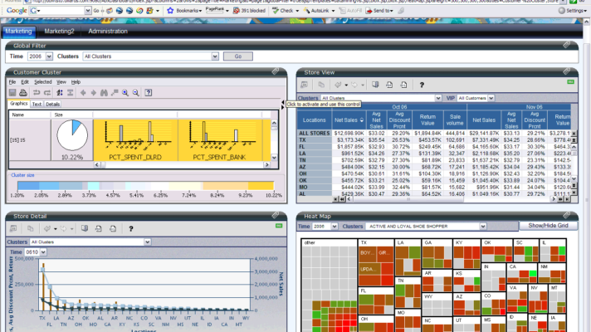Click the book icon in Store Detail toolbar
Image resolution: width=591 pixels, height=332 pixels.
85,229
